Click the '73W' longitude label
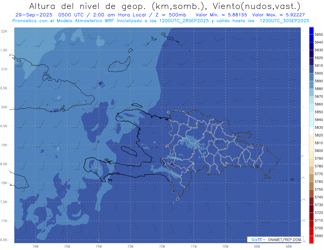This screenshot has width=324, height=250. 130,246
